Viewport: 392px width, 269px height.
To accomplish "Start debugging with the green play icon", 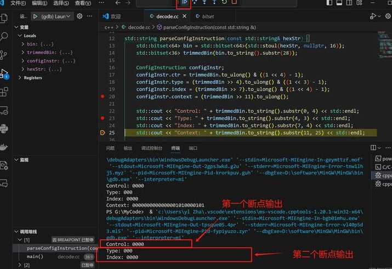I will coord(35,16).
